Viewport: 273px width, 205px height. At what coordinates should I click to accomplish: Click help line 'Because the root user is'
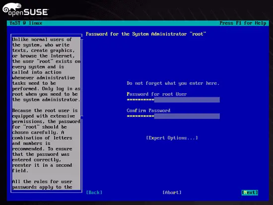click(45, 111)
